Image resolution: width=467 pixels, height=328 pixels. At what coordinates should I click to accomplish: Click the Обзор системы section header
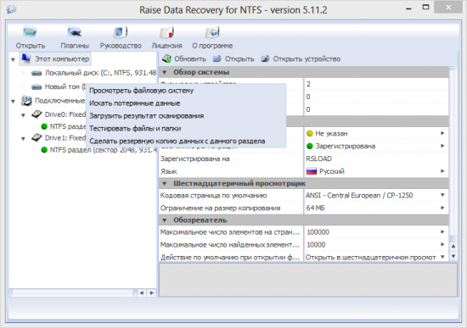pyautogui.click(x=304, y=72)
